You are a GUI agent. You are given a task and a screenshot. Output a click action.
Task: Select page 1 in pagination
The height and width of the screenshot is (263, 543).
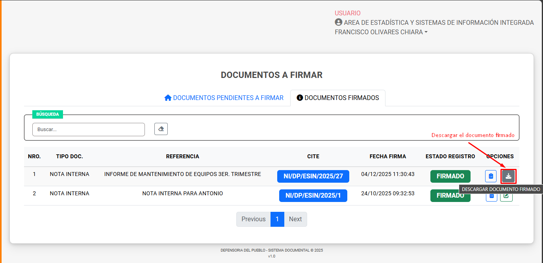[277, 219]
